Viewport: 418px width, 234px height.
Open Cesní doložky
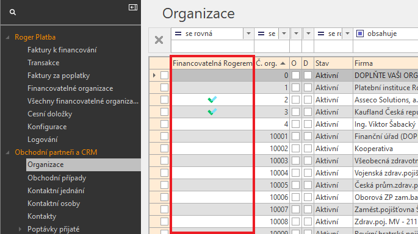(50, 114)
